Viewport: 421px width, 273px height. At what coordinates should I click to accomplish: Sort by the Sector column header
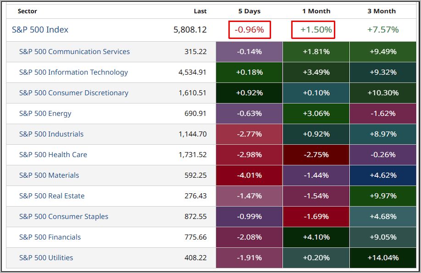(x=28, y=11)
